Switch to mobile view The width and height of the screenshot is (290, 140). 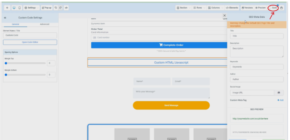(19, 8)
